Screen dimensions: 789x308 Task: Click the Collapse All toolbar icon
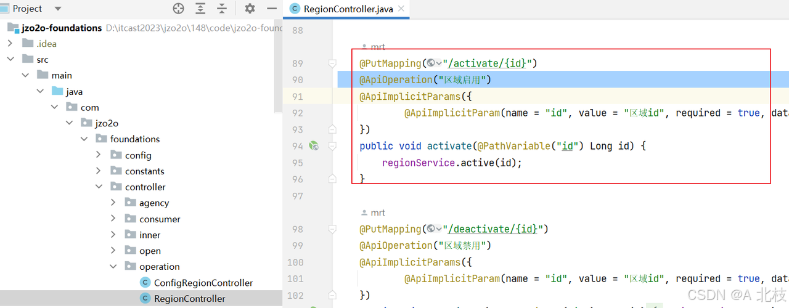click(221, 9)
